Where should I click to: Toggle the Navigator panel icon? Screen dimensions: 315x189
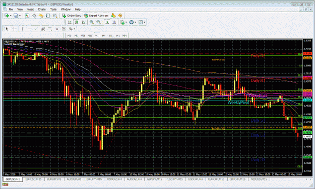(x=41, y=16)
